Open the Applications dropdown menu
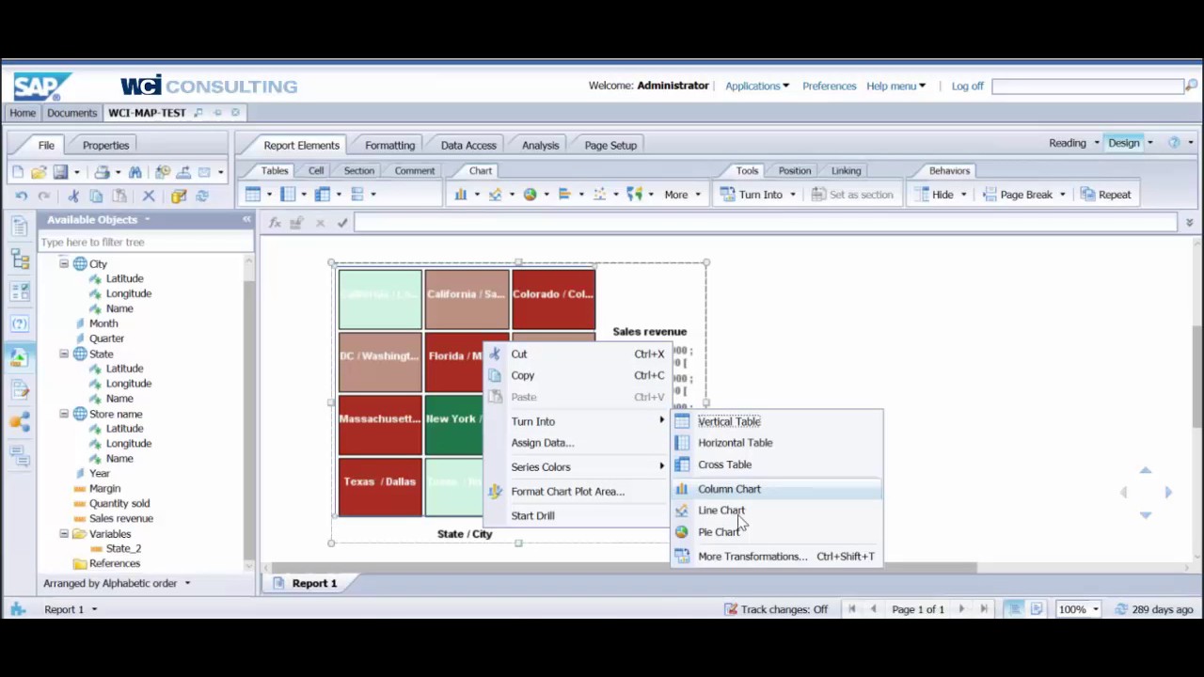 tap(757, 86)
